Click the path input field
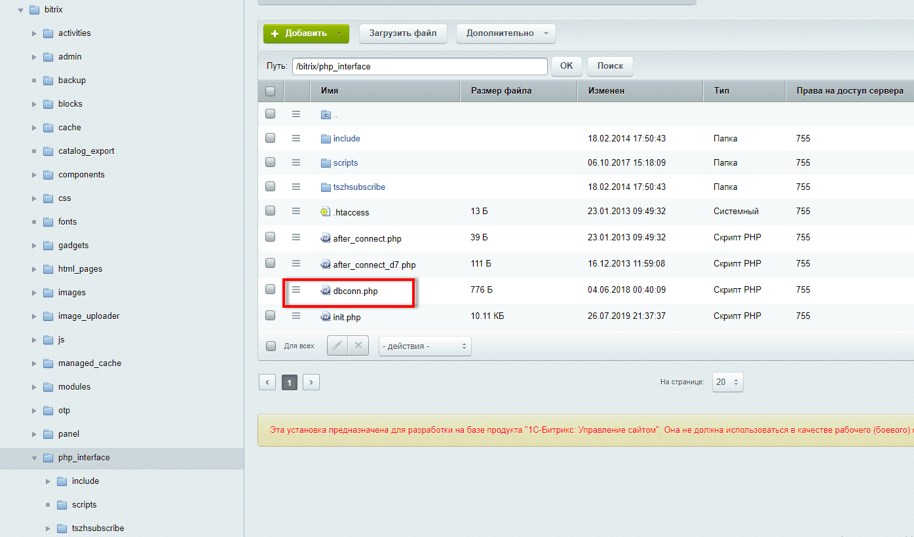The height and width of the screenshot is (537, 914). tap(419, 66)
